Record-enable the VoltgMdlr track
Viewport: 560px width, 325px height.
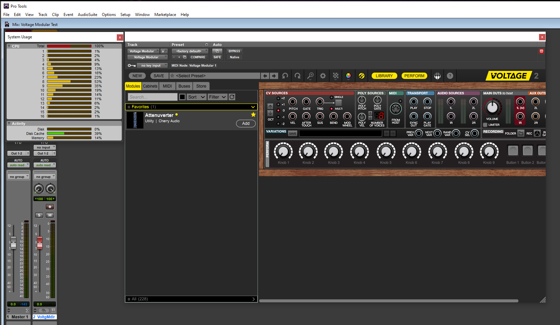click(50, 207)
